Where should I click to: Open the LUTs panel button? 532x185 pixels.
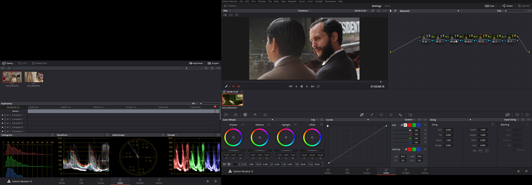coord(22,63)
